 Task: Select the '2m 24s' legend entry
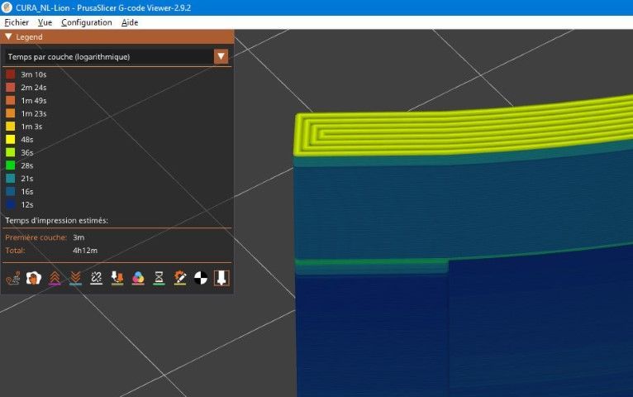pyautogui.click(x=26, y=87)
